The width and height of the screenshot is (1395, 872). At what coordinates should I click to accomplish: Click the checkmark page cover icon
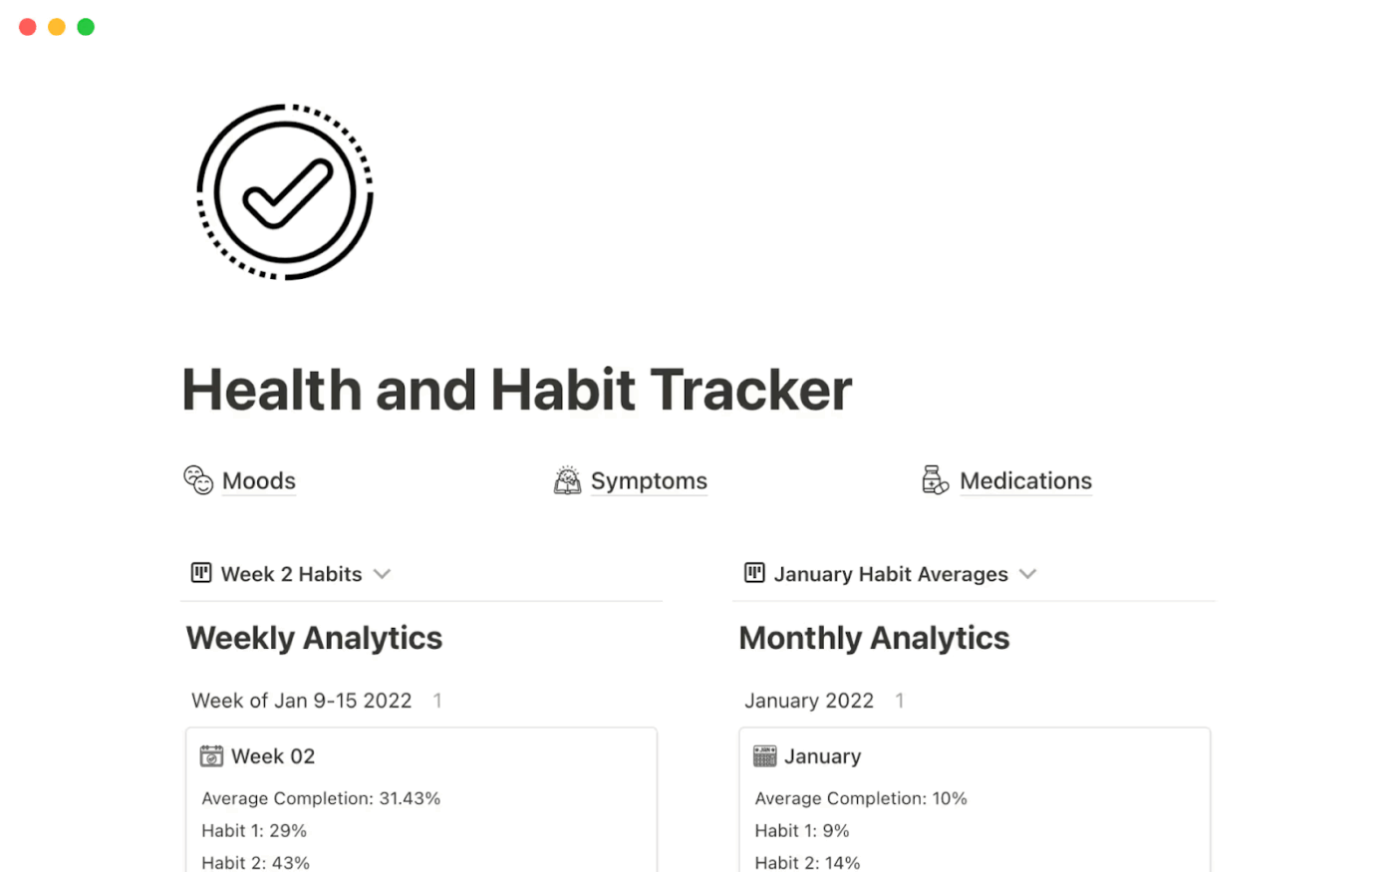click(x=285, y=191)
